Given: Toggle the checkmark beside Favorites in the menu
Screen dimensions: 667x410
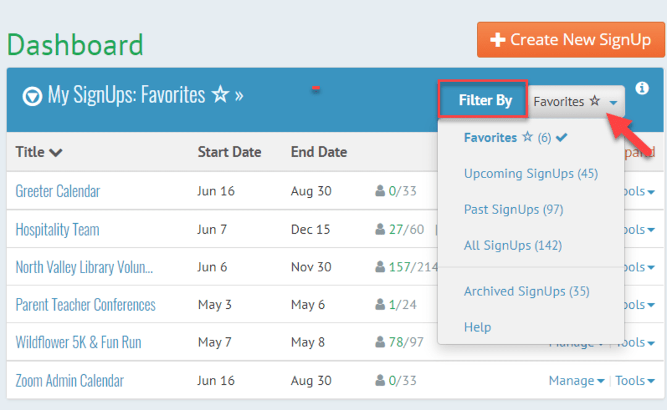Looking at the screenshot, I should click(x=561, y=137).
